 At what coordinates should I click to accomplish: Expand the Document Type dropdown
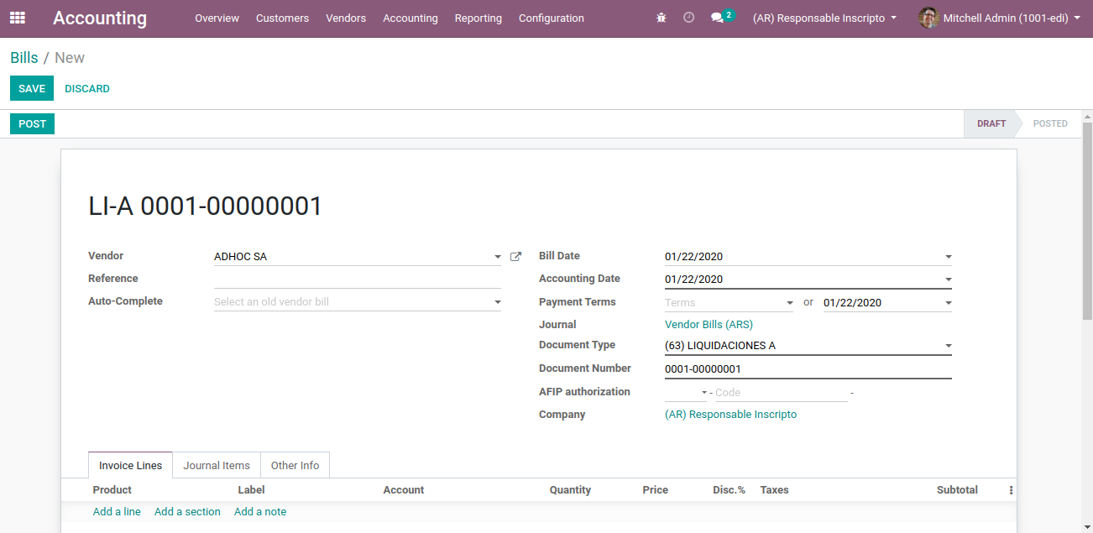(948, 346)
